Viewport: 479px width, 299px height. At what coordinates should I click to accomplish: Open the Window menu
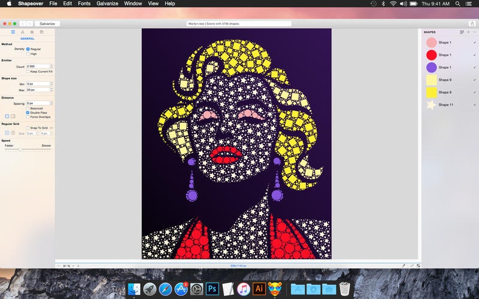pos(133,4)
